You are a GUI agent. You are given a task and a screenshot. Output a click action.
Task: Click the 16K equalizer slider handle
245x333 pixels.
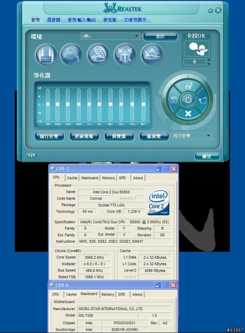pyautogui.click(x=143, y=104)
